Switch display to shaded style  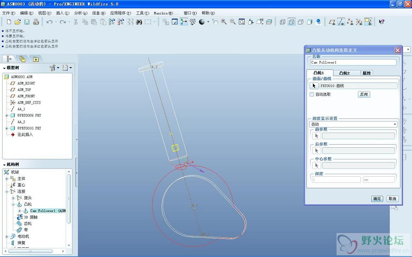point(309,22)
